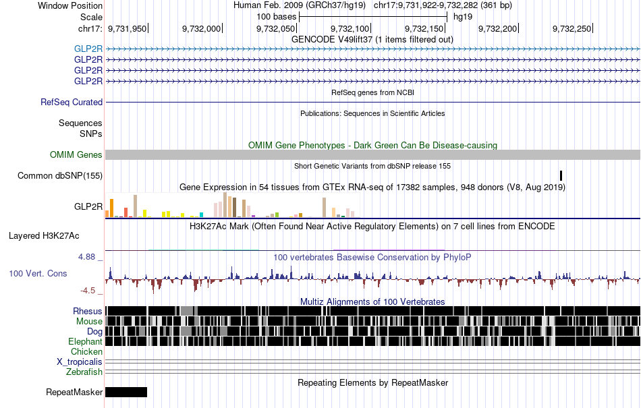This screenshot has width=641, height=408.
Task: Click the Elephant species label
Action: pyautogui.click(x=85, y=341)
